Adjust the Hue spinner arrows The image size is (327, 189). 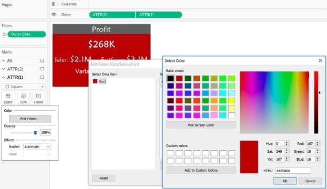(x=287, y=143)
